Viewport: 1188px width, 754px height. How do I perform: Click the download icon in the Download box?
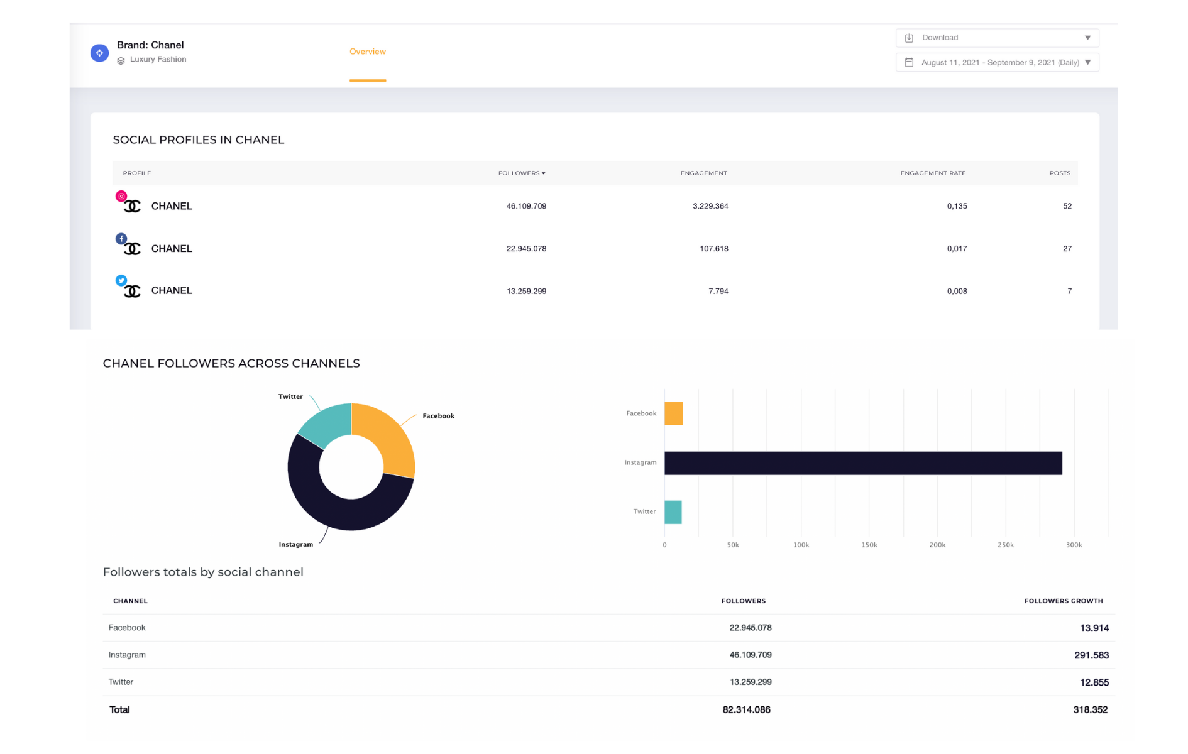(909, 38)
